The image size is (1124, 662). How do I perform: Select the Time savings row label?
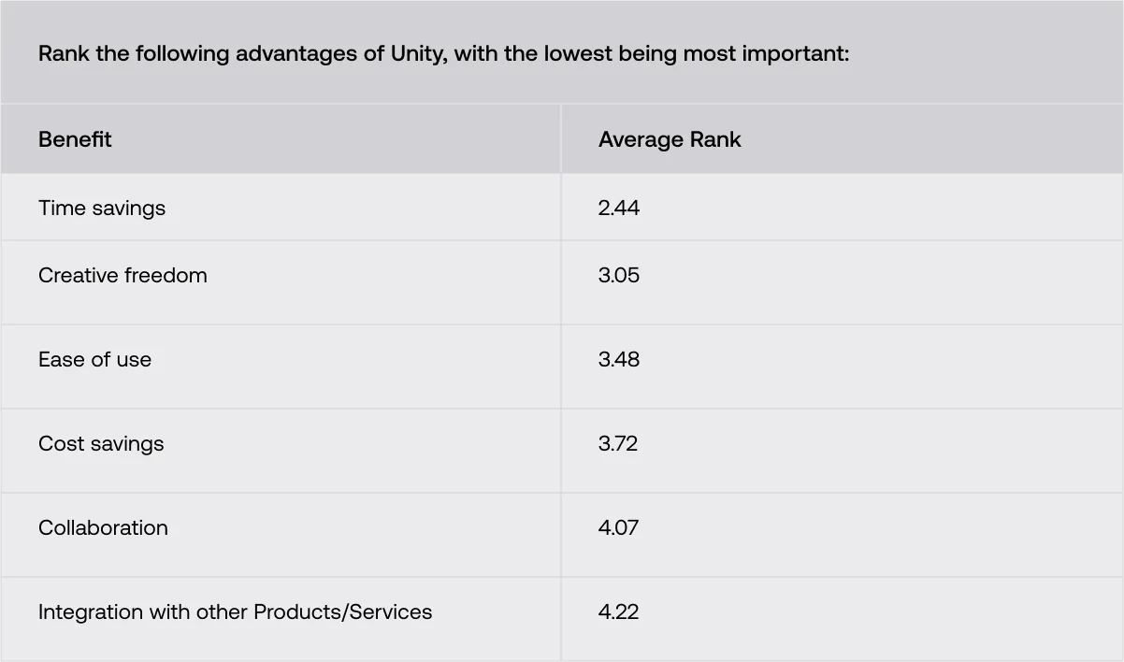pyautogui.click(x=102, y=208)
